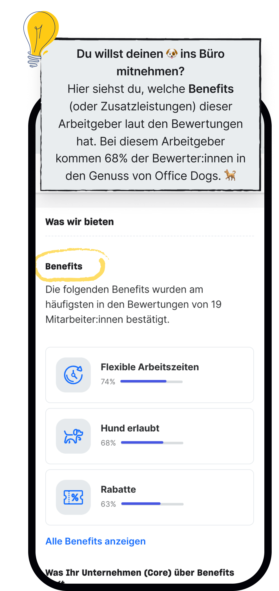Click the discount coupon percent icon
The height and width of the screenshot is (591, 279).
[73, 497]
